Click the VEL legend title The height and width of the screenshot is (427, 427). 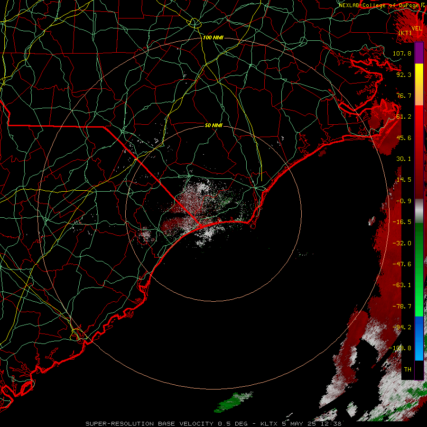pos(417,28)
